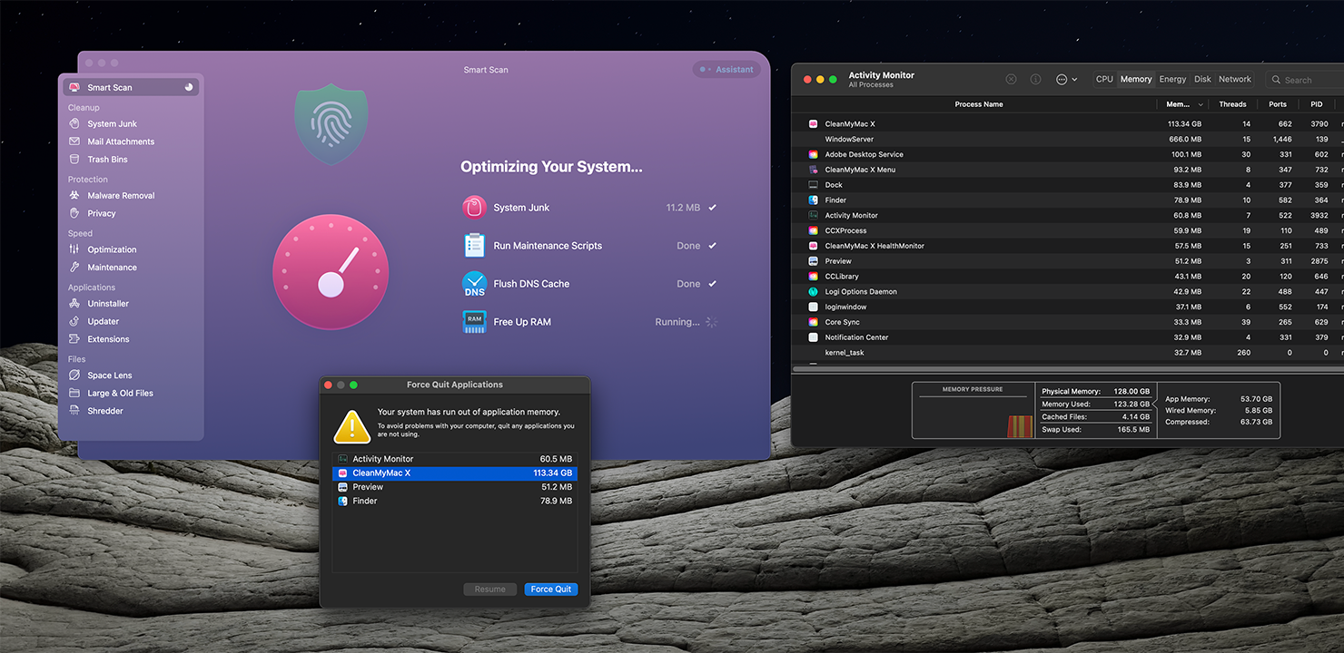Click the Flush DNS Cache icon
Viewport: 1344px width, 653px height.
(474, 284)
